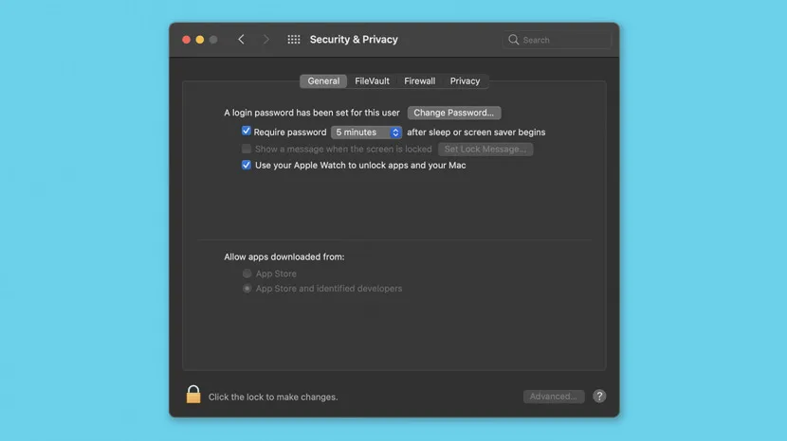787x441 pixels.
Task: Click the lock icon to make changes
Action: pyautogui.click(x=193, y=395)
